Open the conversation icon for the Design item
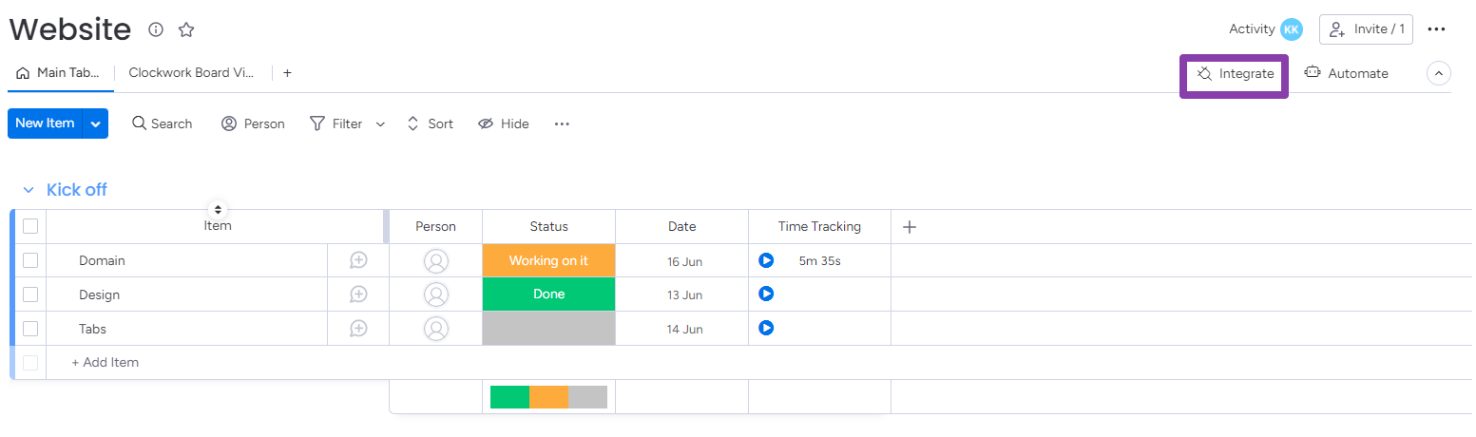This screenshot has width=1476, height=437. [x=358, y=294]
